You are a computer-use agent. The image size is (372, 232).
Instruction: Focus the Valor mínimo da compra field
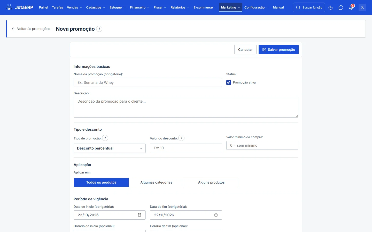click(x=262, y=145)
